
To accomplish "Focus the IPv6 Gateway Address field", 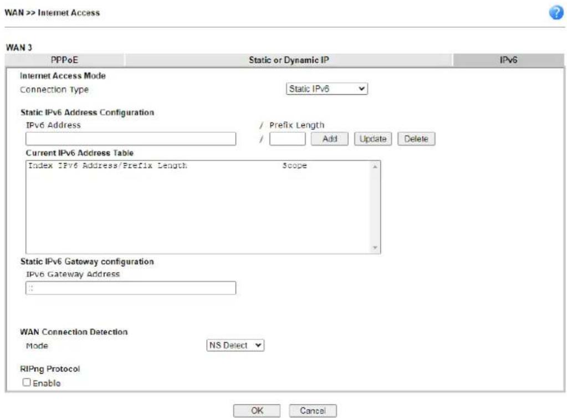I will point(131,288).
